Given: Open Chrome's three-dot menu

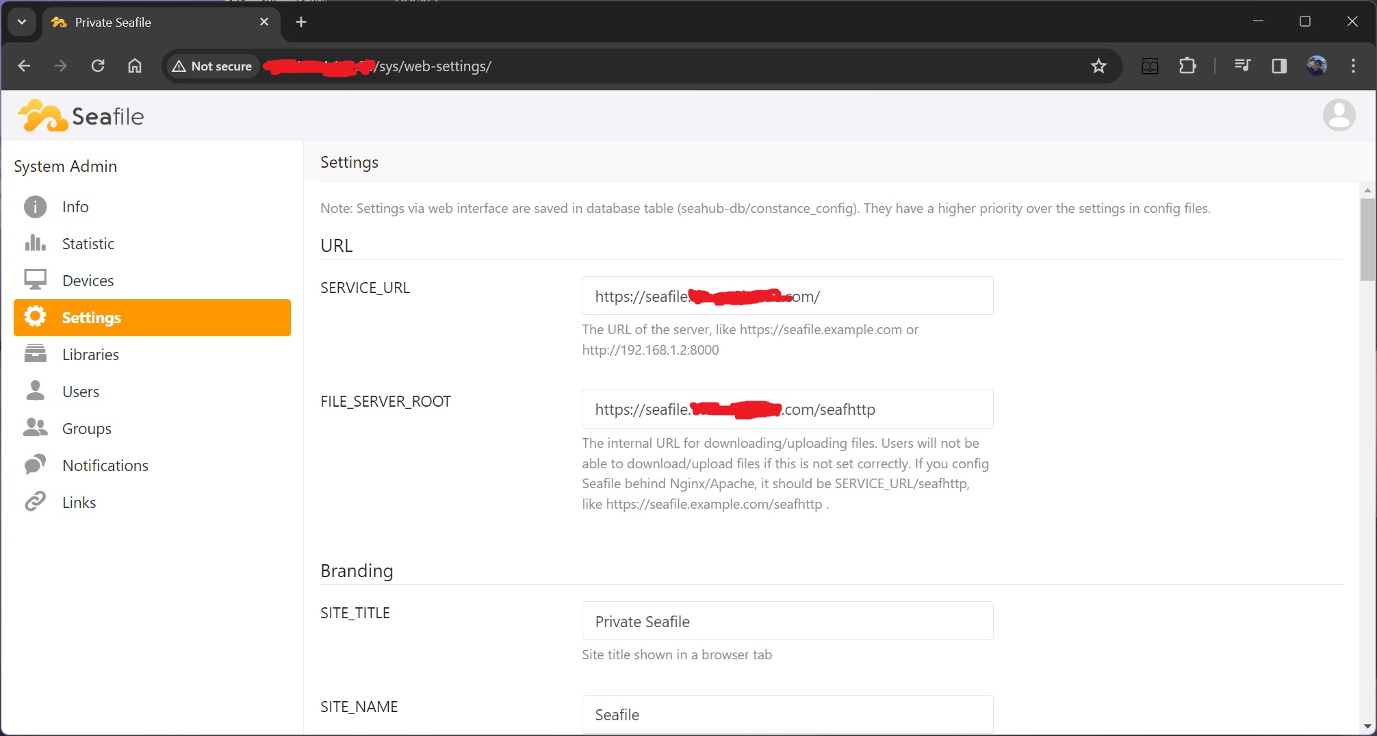Looking at the screenshot, I should click(1353, 66).
